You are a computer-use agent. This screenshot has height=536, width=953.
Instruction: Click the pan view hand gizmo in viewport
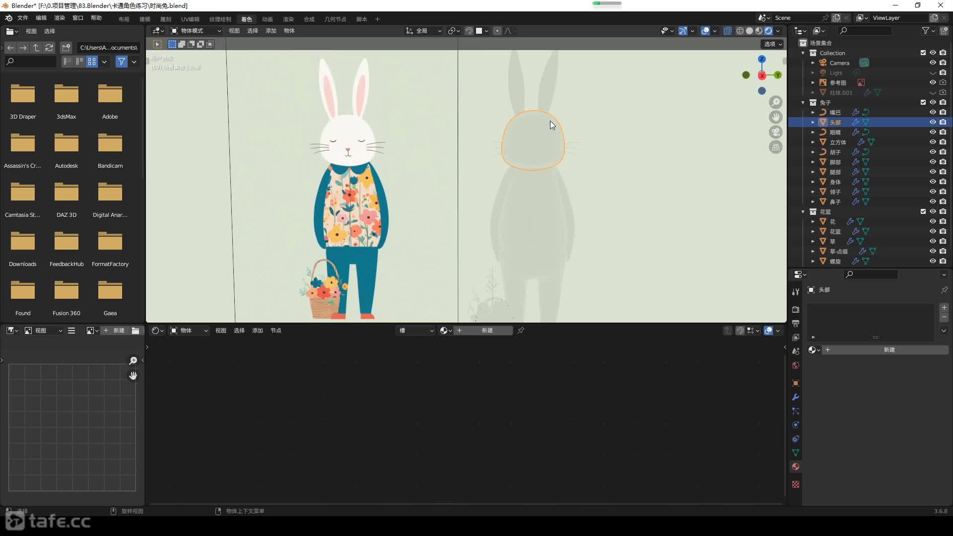[775, 117]
